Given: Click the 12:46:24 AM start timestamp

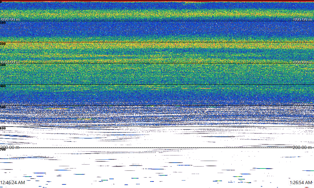Looking at the screenshot, I should (x=13, y=182).
